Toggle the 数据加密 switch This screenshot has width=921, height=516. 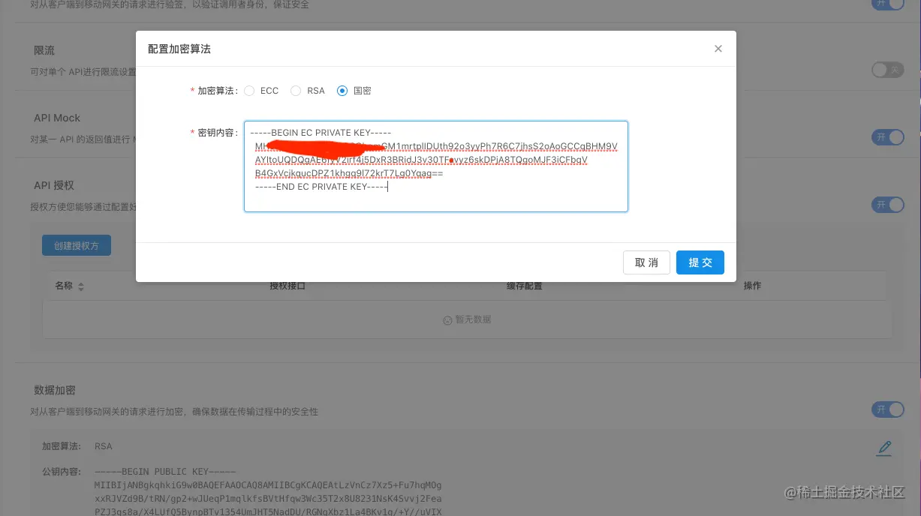(888, 409)
